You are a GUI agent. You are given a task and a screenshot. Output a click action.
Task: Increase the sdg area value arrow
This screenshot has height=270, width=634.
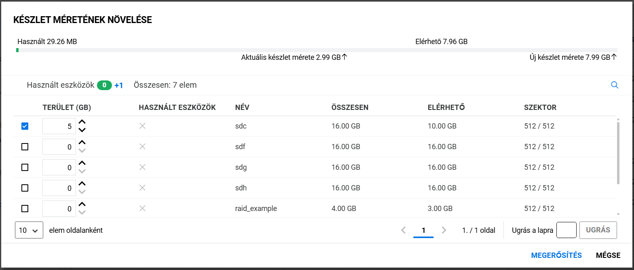click(x=82, y=163)
